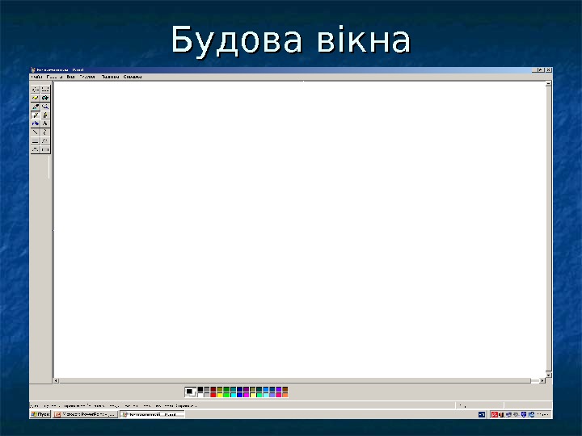The width and height of the screenshot is (582, 436).
Task: Open the Справка menu
Action: (133, 77)
